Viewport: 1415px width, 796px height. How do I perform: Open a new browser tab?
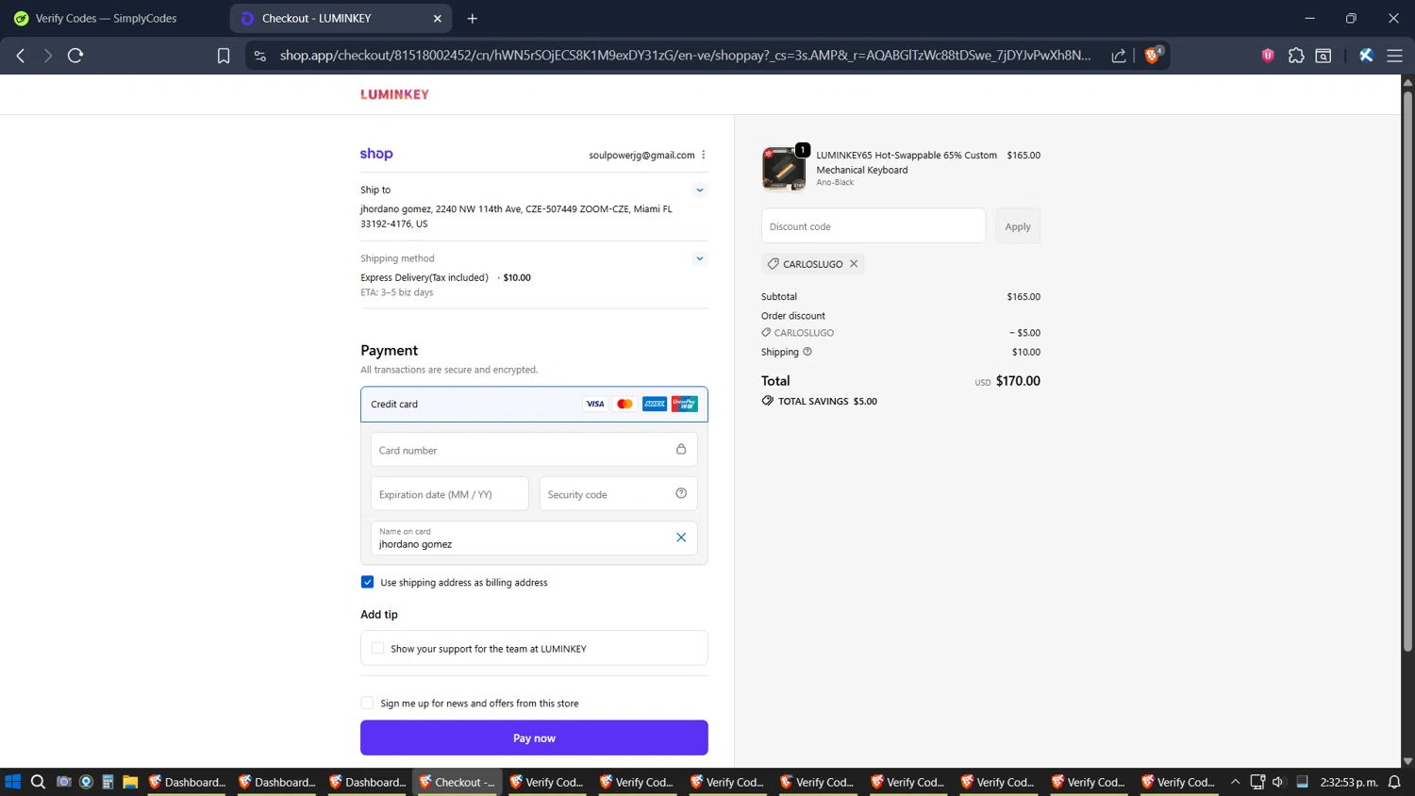(473, 18)
